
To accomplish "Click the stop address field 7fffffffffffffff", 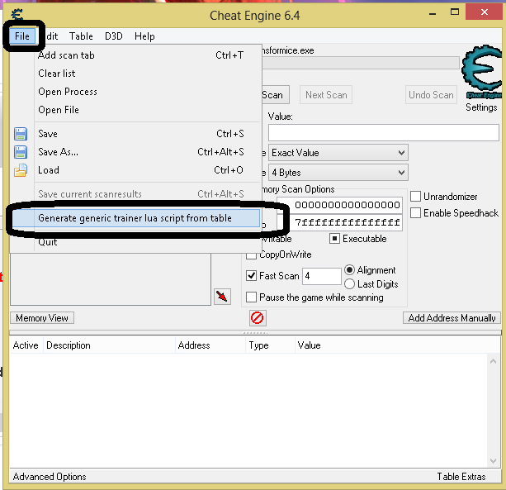I will 340,222.
